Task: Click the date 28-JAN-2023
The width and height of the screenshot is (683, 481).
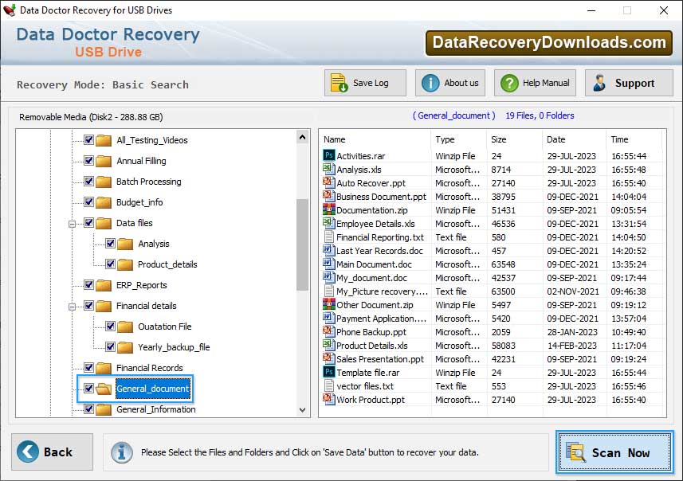Action: click(572, 332)
